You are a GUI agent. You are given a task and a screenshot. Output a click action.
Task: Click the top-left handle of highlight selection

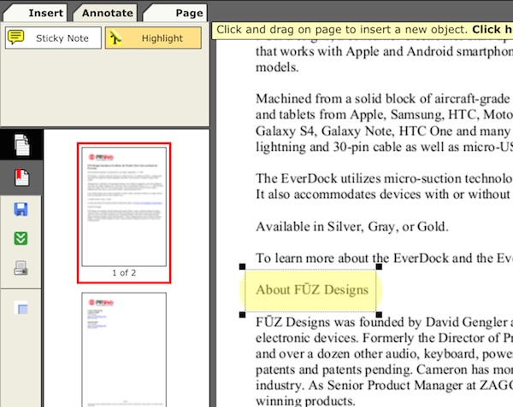click(x=243, y=267)
